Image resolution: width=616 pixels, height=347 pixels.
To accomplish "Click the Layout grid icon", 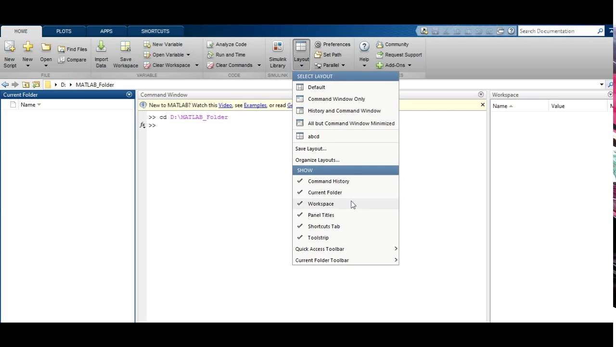I will pos(301,47).
